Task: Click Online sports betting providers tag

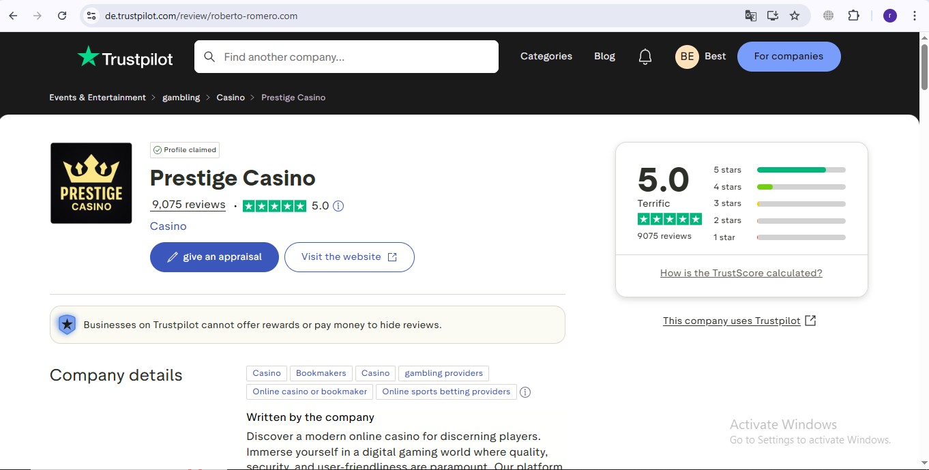Action: (446, 392)
